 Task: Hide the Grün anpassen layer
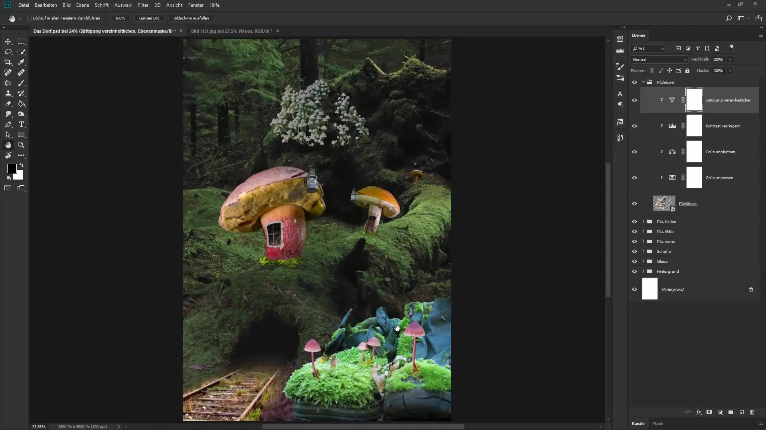(x=634, y=178)
